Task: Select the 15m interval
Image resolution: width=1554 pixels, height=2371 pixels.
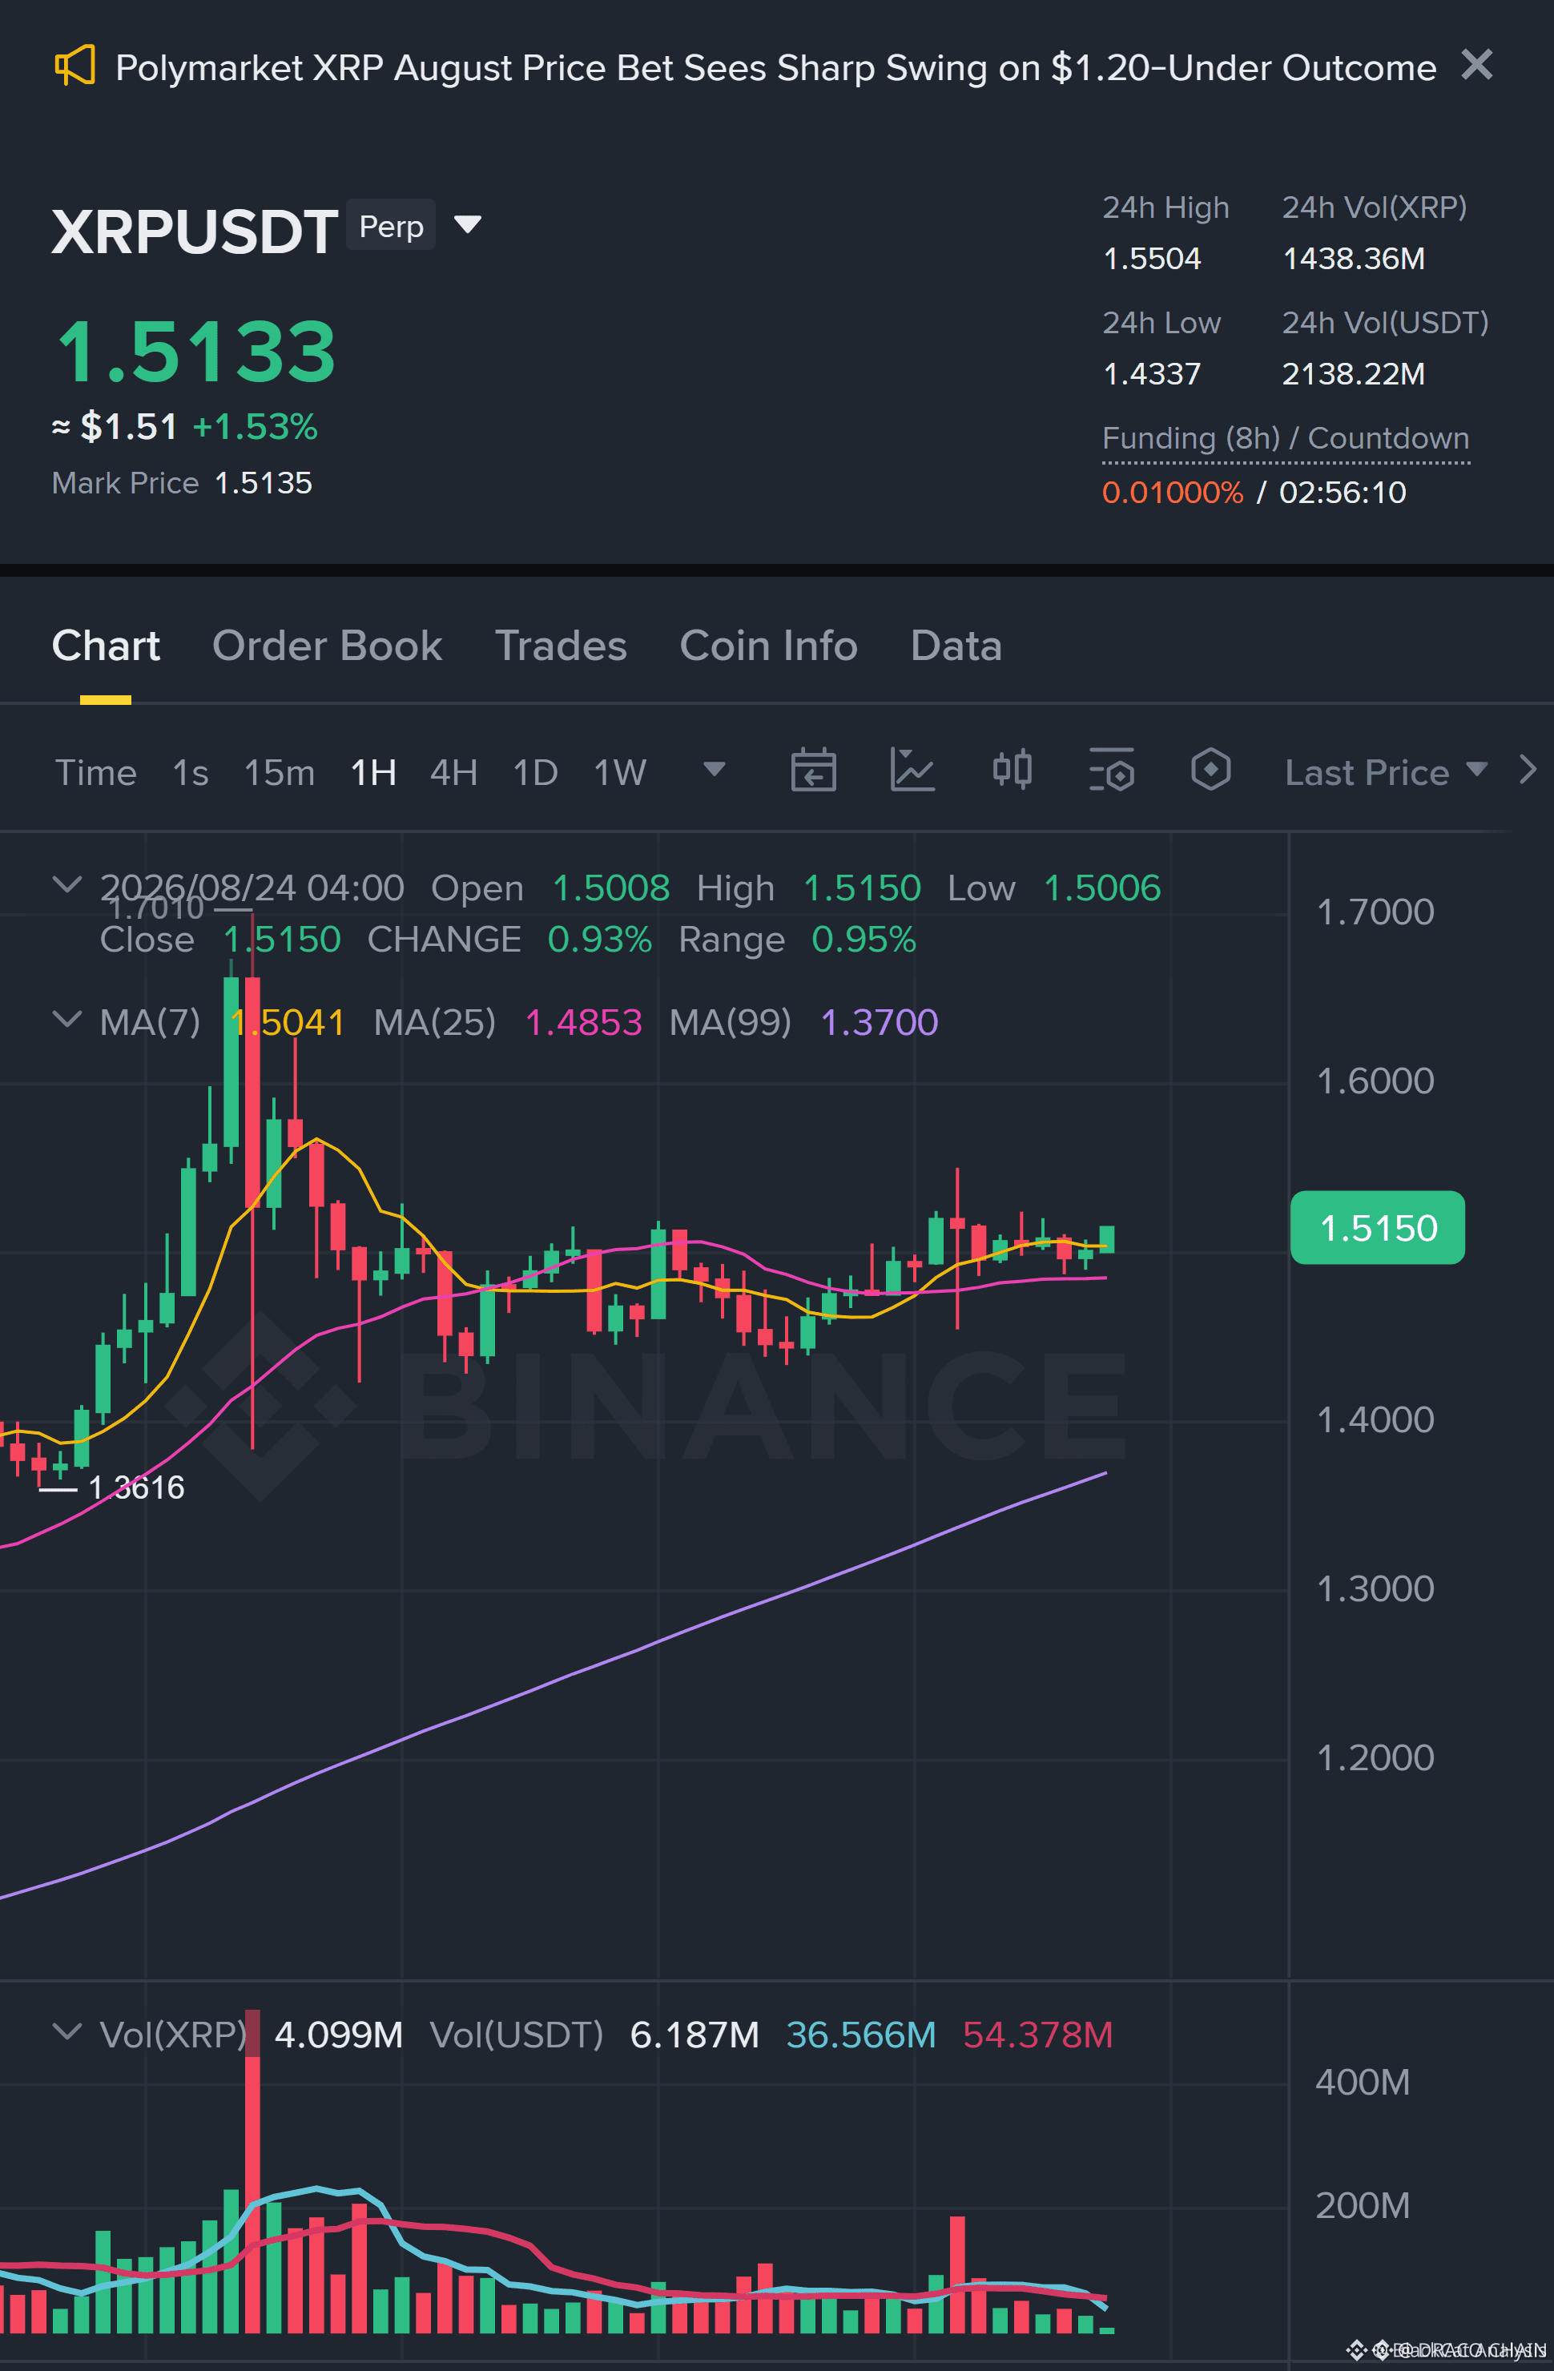Action: pos(279,772)
